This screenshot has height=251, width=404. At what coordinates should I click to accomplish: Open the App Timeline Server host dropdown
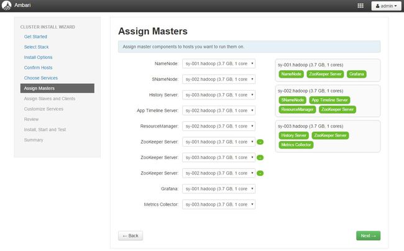pyautogui.click(x=219, y=111)
